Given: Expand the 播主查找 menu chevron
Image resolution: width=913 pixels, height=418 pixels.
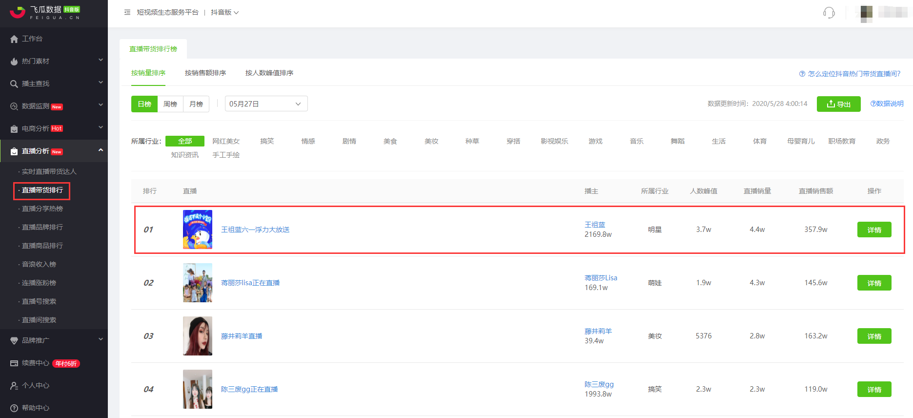Looking at the screenshot, I should 101,83.
